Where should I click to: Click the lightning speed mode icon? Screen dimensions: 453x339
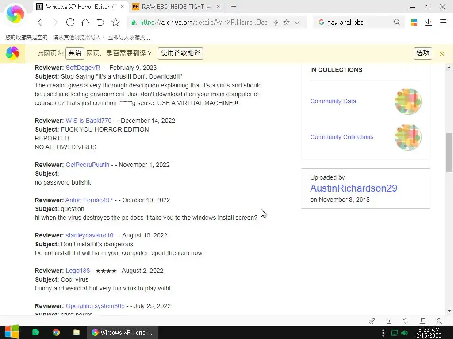tap(276, 23)
